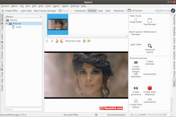The width and height of the screenshot is (176, 117).
Task: Toggle Show Face Tags
Action: click(73, 41)
